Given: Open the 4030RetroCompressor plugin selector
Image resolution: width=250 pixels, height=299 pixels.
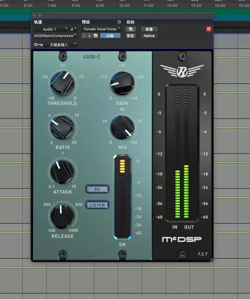Looking at the screenshot, I should click(x=55, y=36).
